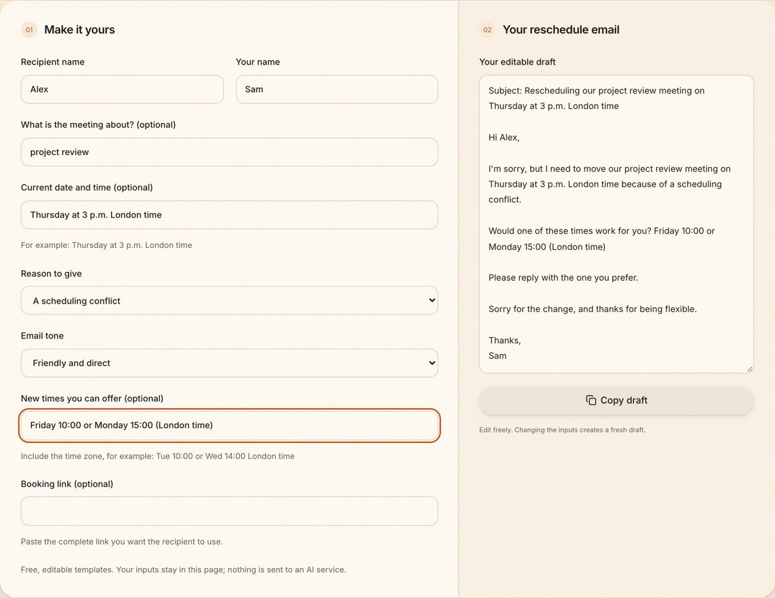
Task: Click 'What is the meeting about? (optional)' label
Action: 98,125
